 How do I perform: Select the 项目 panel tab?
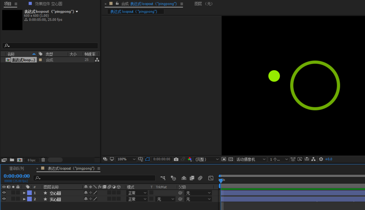pyautogui.click(x=8, y=4)
